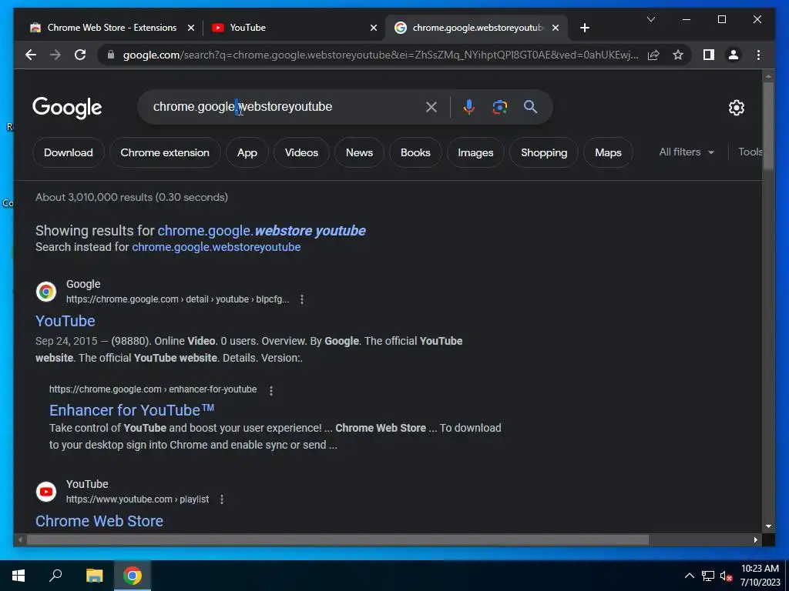Open the tab search dropdown arrow
This screenshot has width=789, height=591.
coord(650,19)
